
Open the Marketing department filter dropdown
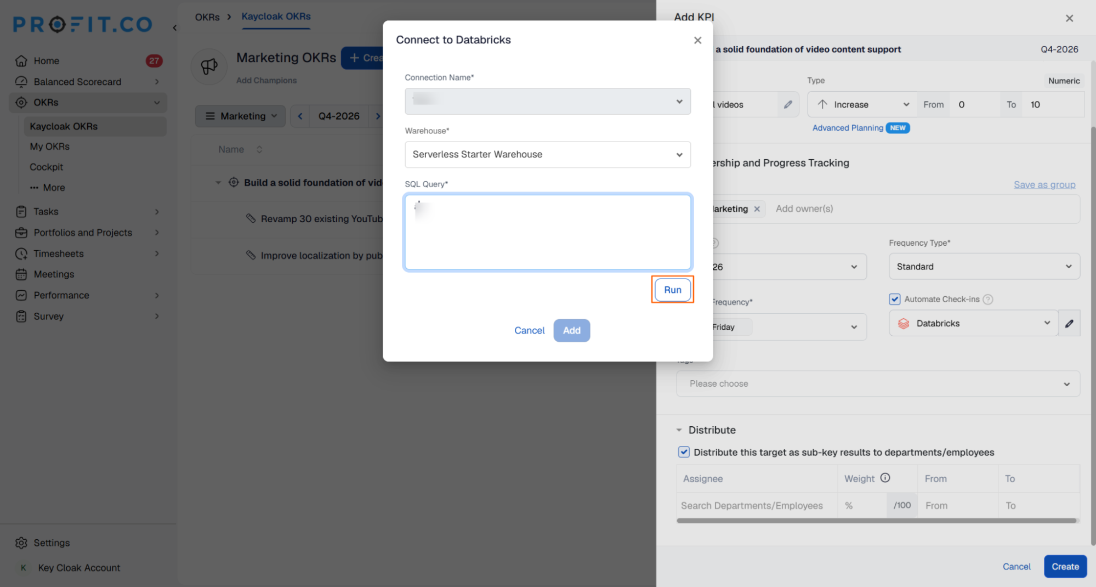point(240,116)
